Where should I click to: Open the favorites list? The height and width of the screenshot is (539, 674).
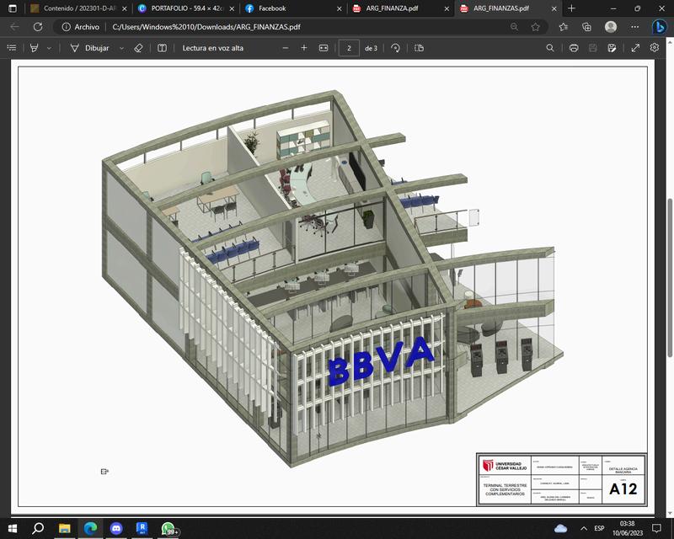[563, 27]
